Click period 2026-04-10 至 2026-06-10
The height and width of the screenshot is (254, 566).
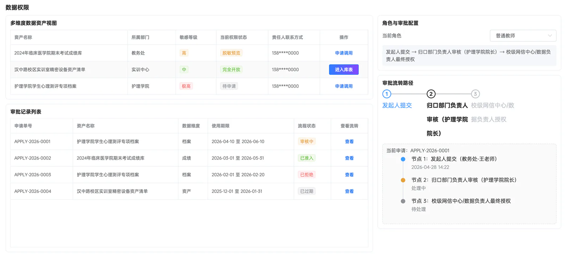pyautogui.click(x=238, y=141)
